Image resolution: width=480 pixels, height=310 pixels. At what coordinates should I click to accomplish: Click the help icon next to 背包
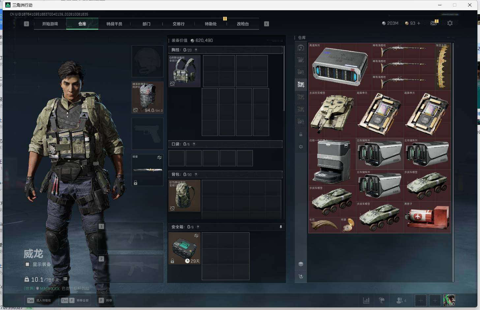point(196,174)
